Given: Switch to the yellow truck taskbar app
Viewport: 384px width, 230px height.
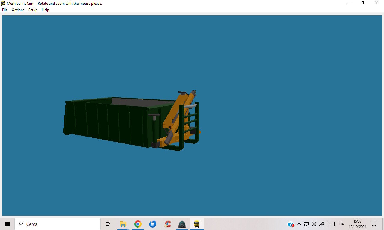Looking at the screenshot, I should click(197, 224).
